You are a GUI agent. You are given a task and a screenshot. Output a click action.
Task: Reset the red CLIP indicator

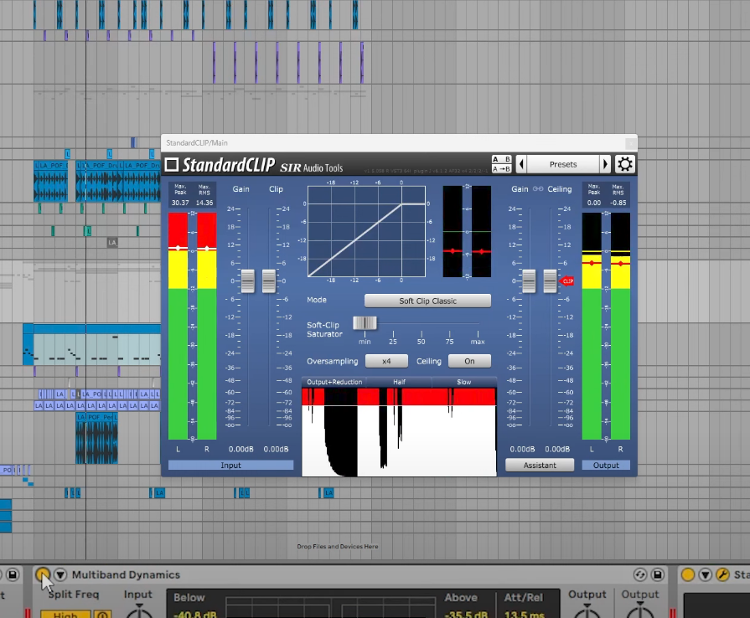pyautogui.click(x=566, y=281)
